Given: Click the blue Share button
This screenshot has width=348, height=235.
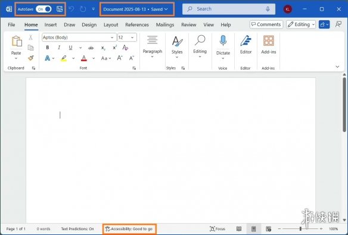Looking at the screenshot, I should 324,24.
